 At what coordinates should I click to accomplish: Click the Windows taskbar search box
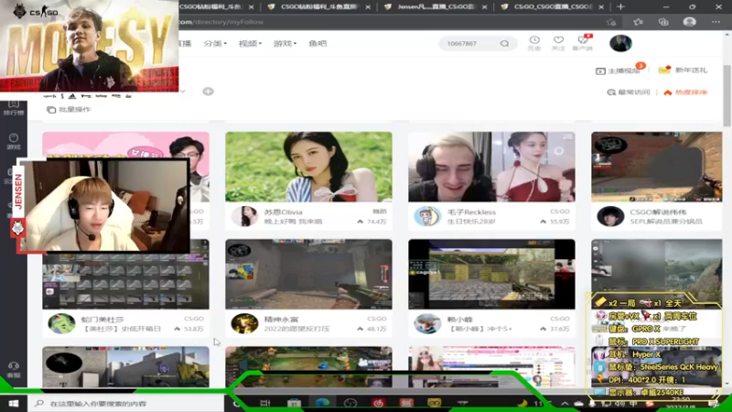click(126, 403)
